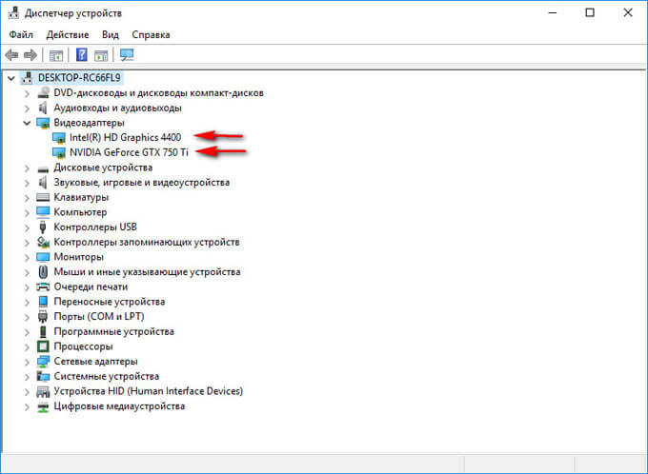Select the Программные устройства category label
648x474 pixels.
click(x=113, y=331)
